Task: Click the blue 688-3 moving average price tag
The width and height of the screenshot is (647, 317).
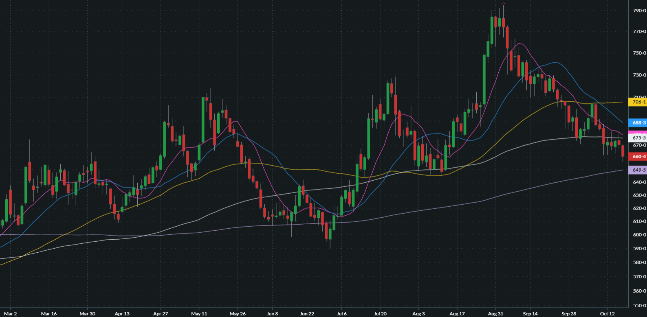Action: [638, 122]
